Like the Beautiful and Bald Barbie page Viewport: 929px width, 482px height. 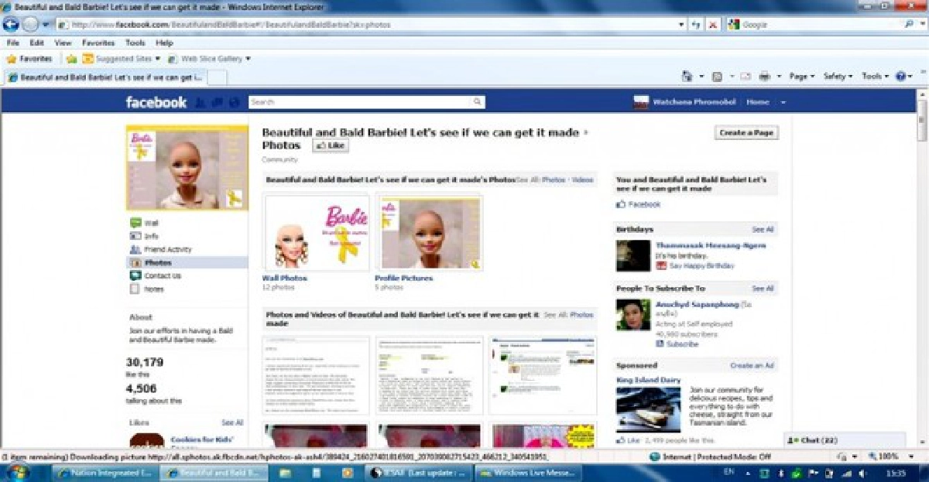(331, 145)
